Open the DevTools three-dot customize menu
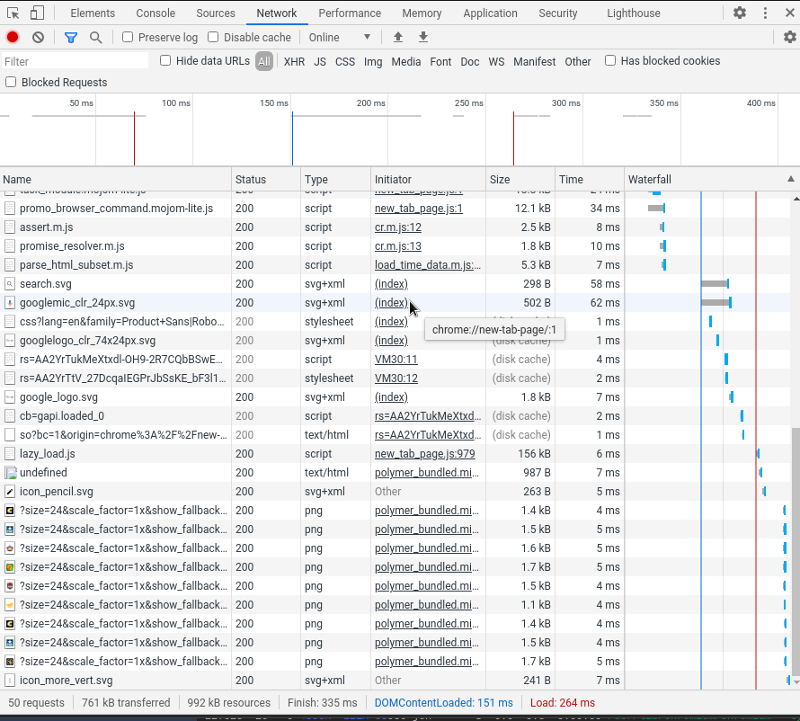Viewport: 800px width, 721px height. [765, 13]
